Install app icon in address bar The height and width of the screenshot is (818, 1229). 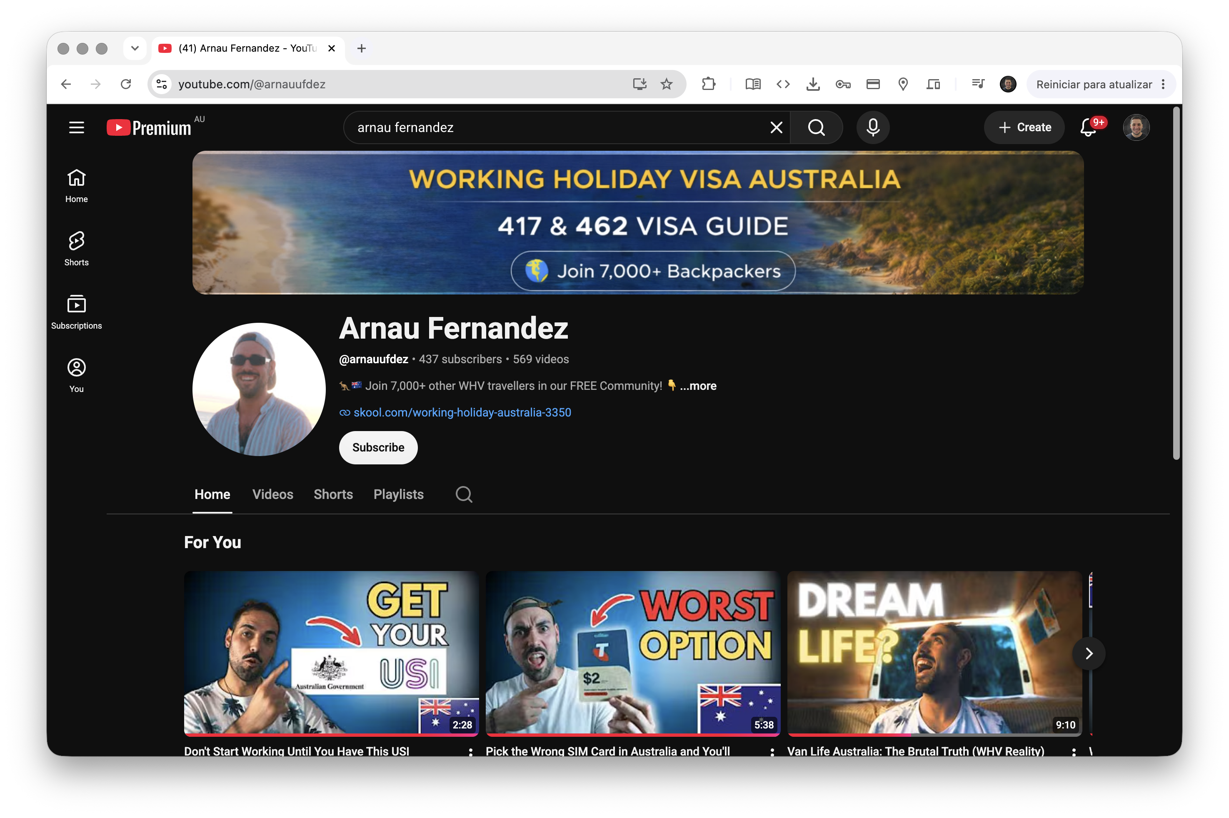click(x=639, y=84)
